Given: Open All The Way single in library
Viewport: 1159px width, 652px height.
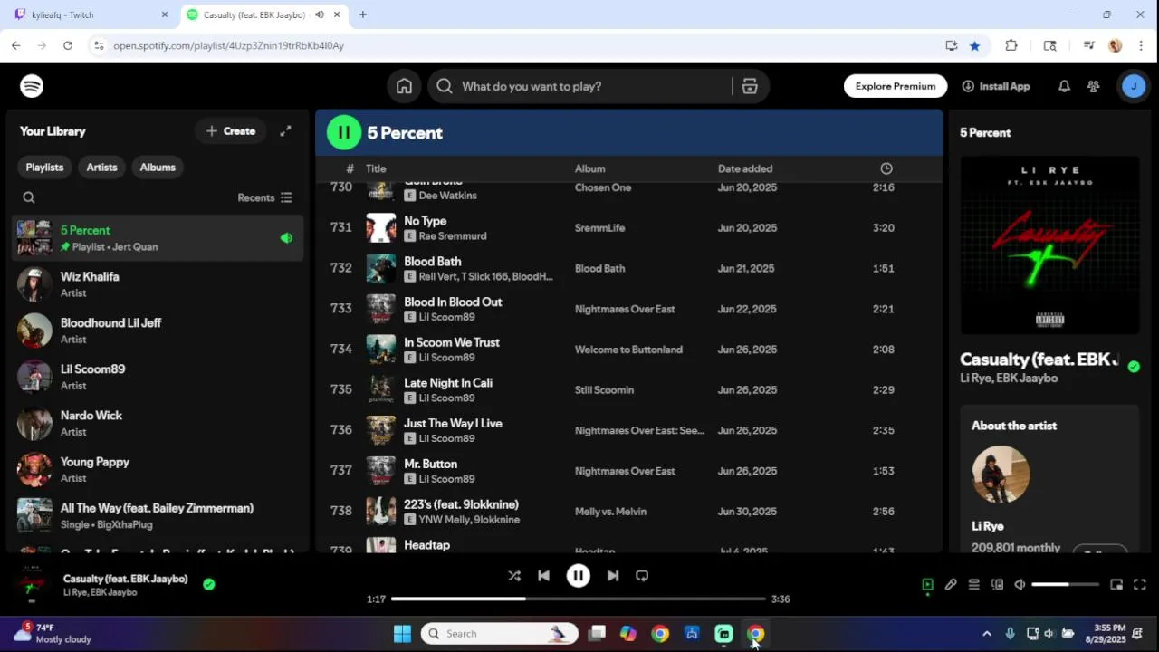Looking at the screenshot, I should coord(158,515).
